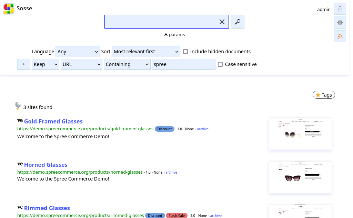Viewport: 353px width, 218px height.
Task: Open the Keep filter dropdown
Action: [46, 64]
